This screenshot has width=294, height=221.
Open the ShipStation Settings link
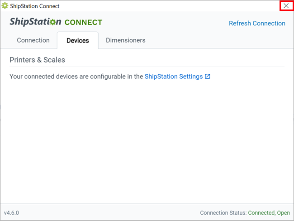click(174, 77)
